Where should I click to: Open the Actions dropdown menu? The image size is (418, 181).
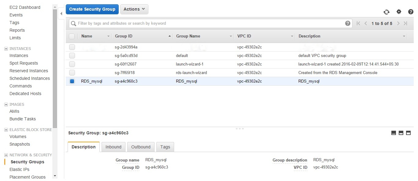[x=134, y=9]
